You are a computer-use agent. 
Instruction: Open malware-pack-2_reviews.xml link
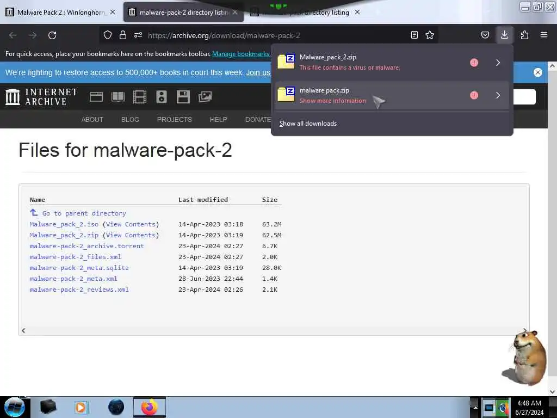click(79, 290)
